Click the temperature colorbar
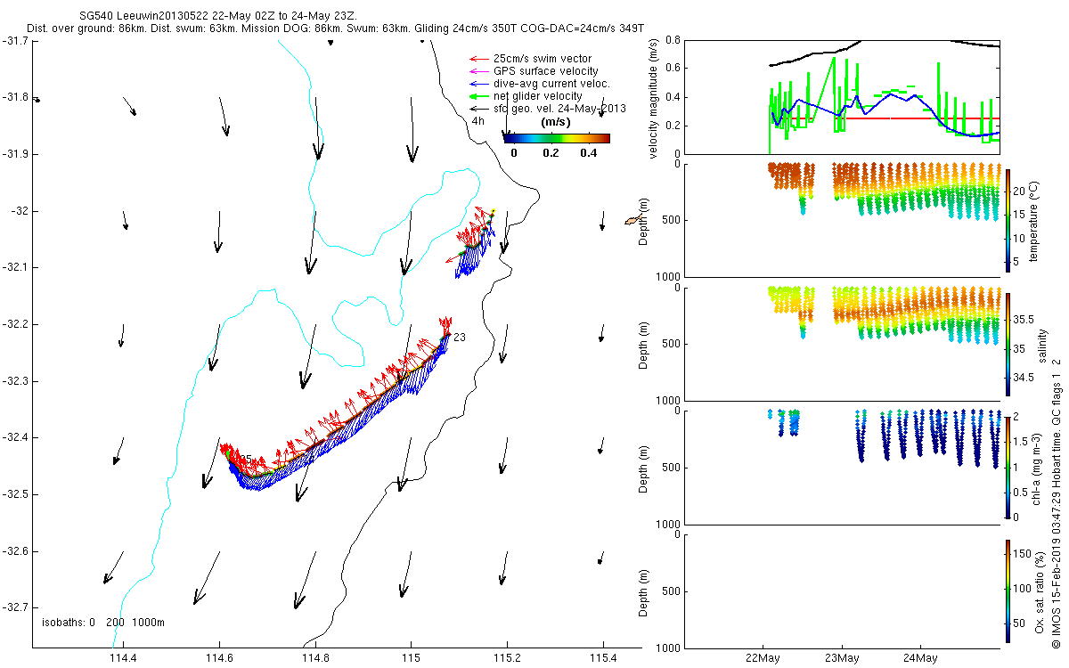The image size is (1069, 668). [x=1008, y=219]
